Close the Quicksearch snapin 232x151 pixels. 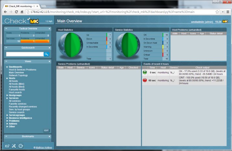coord(49,48)
